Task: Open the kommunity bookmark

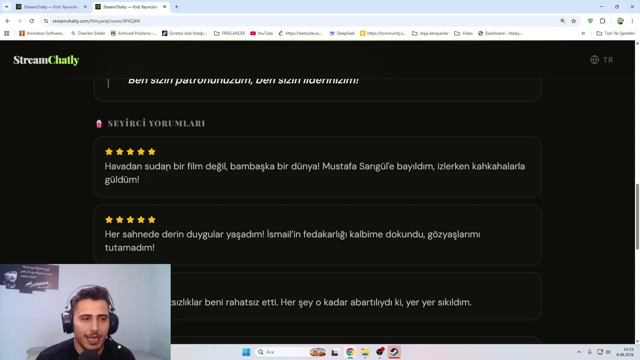Action: pyautogui.click(x=383, y=33)
